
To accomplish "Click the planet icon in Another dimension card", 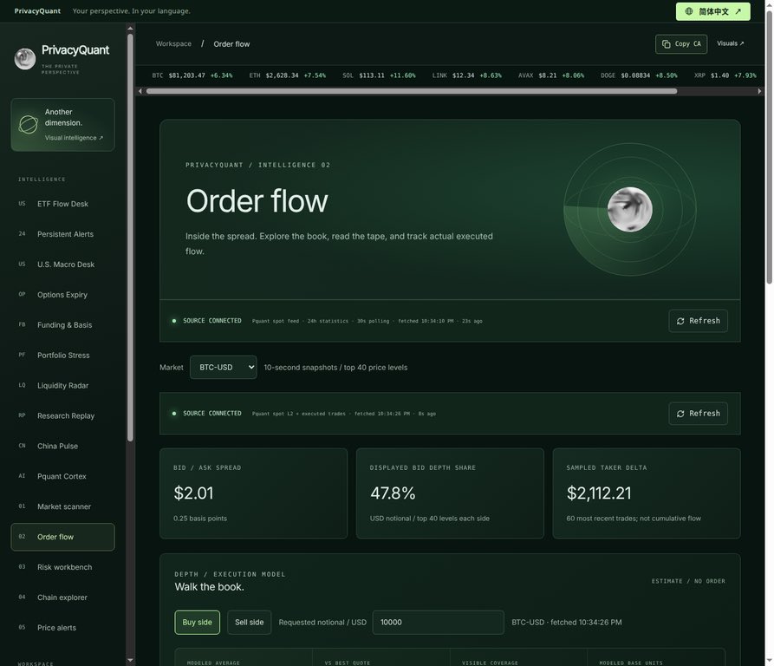I will click(x=28, y=124).
